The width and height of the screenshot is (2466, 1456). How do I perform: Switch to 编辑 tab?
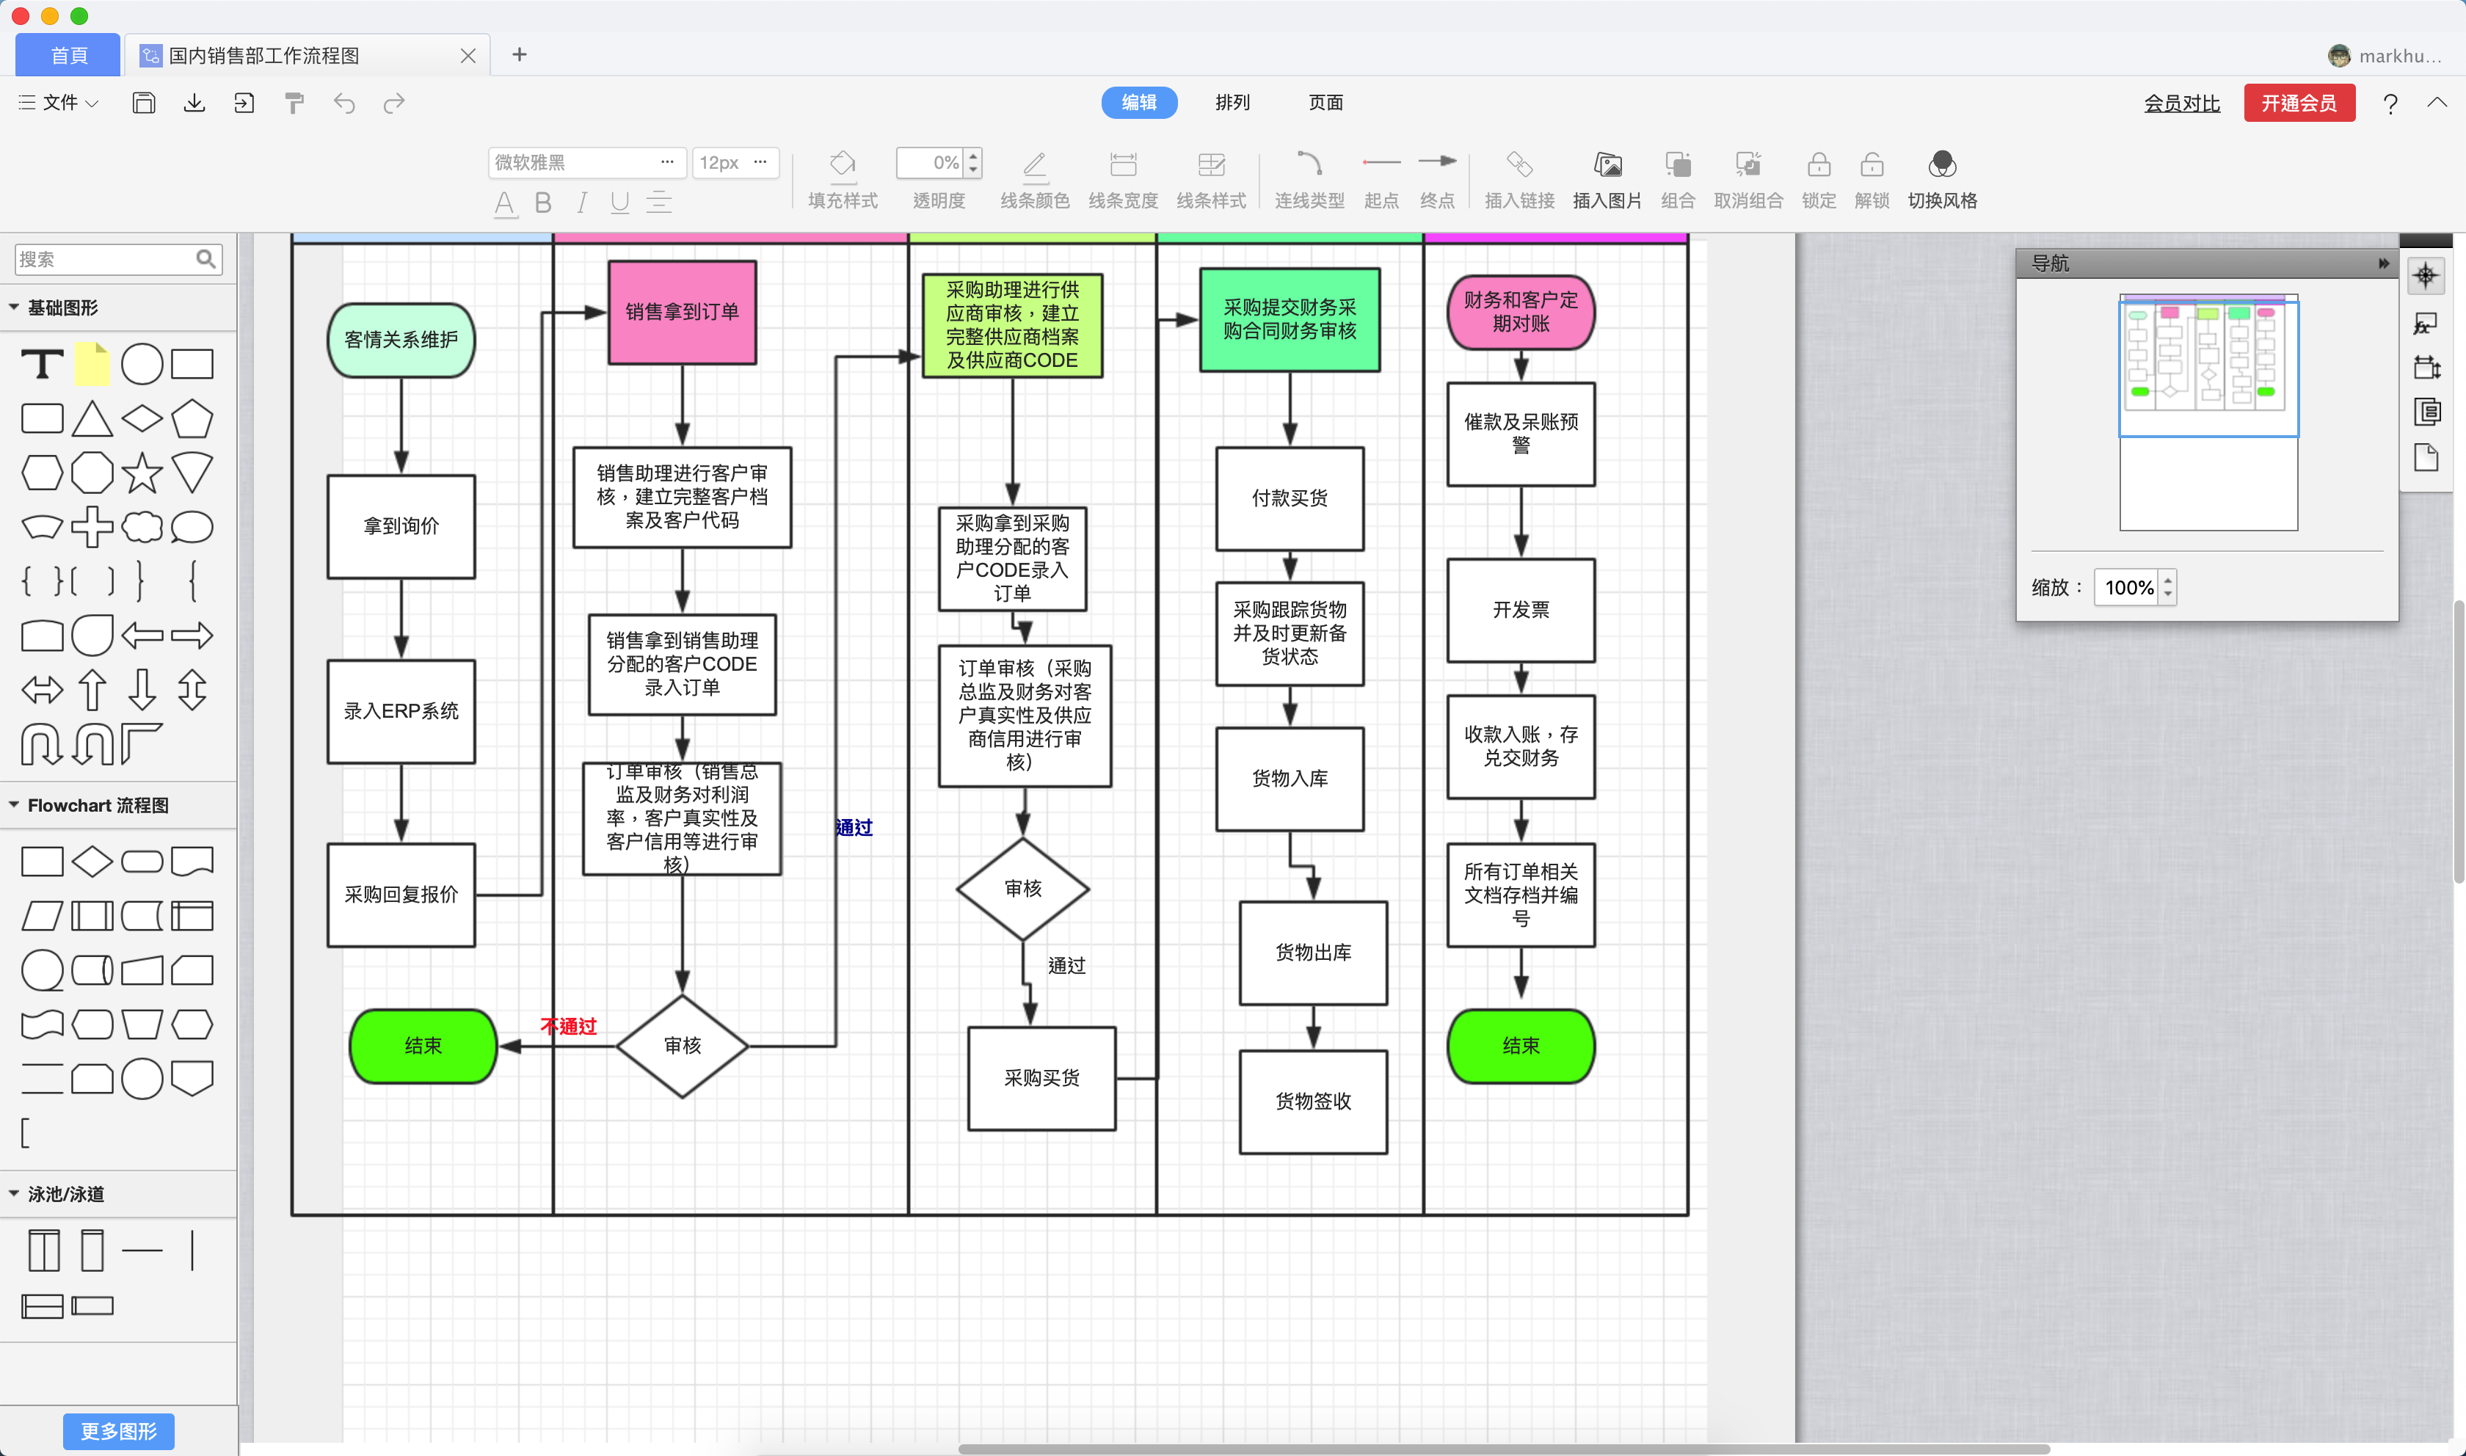point(1139,102)
